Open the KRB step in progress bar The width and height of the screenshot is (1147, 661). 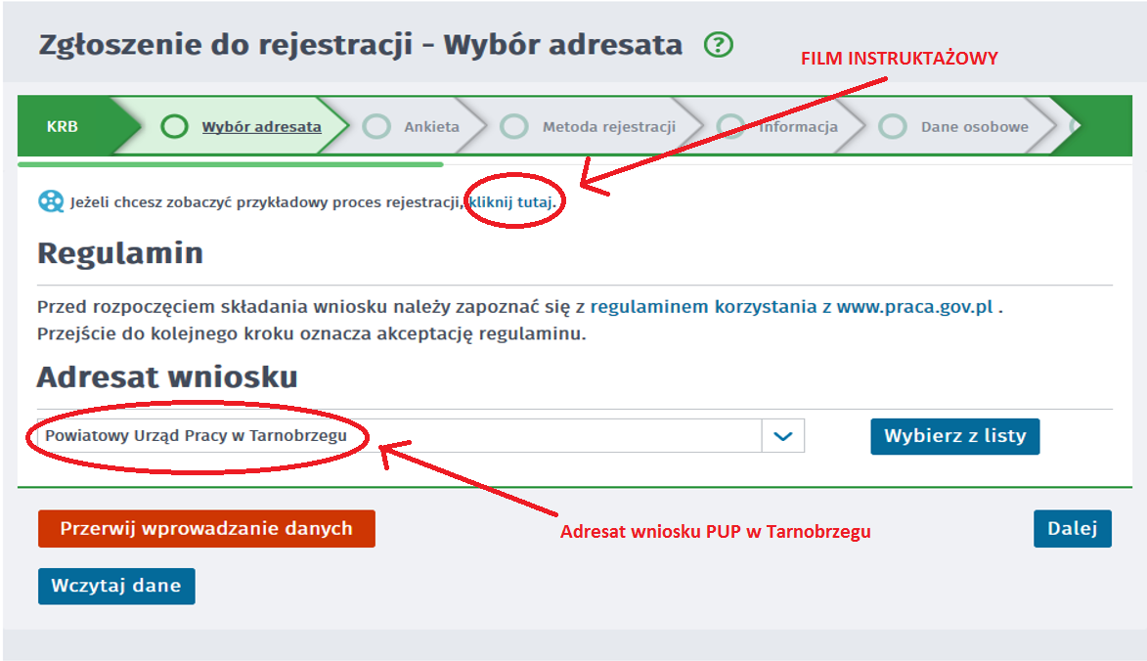pos(63,126)
